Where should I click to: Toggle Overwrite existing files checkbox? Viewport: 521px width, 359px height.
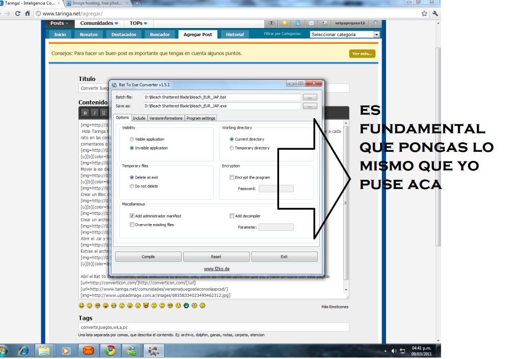coord(132,225)
